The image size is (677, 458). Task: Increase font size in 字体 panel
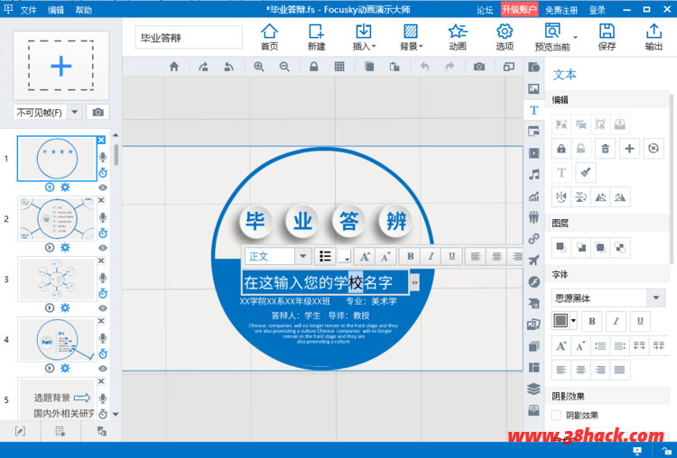pos(561,346)
